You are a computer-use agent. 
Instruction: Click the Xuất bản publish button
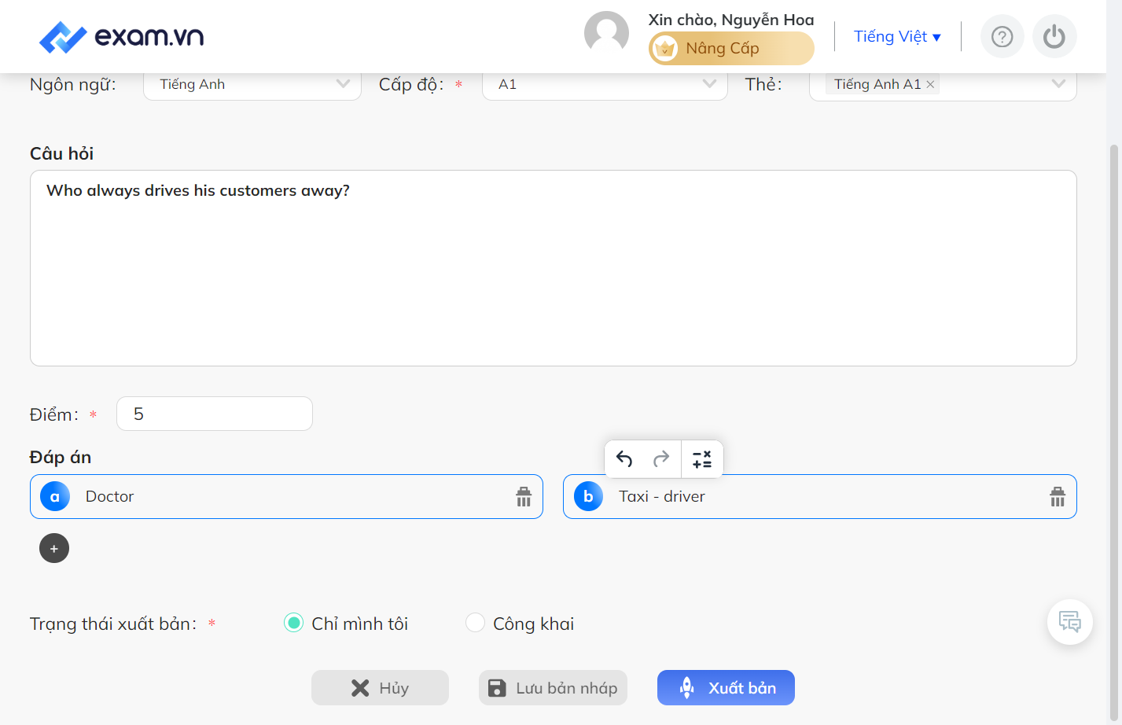tap(726, 688)
